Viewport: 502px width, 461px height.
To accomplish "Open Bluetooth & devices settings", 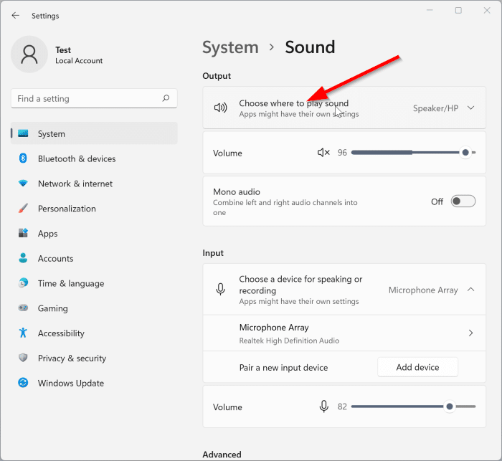I will pyautogui.click(x=94, y=158).
